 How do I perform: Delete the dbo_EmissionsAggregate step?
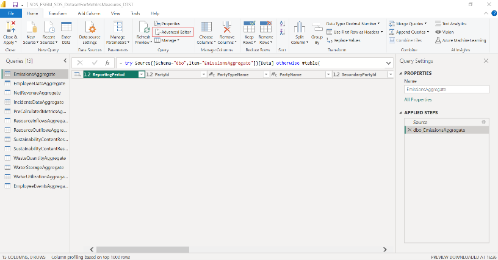[x=410, y=130]
